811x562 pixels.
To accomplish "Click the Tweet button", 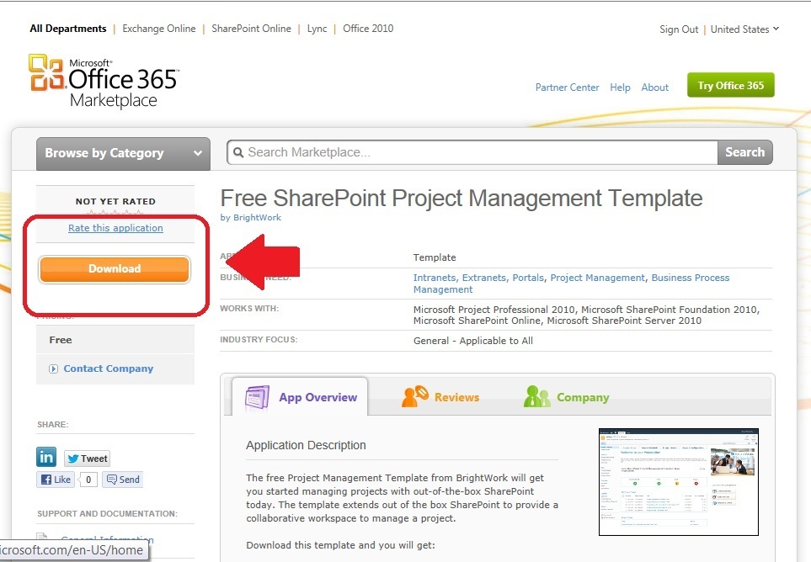I will [x=87, y=459].
